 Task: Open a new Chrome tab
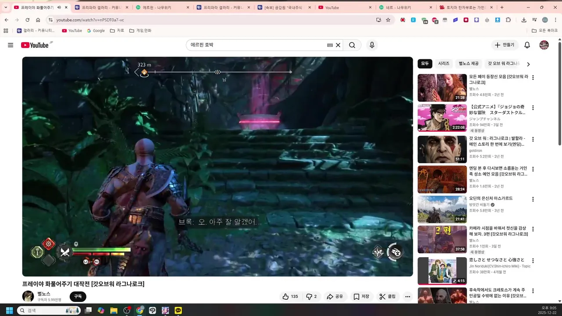[x=502, y=7]
